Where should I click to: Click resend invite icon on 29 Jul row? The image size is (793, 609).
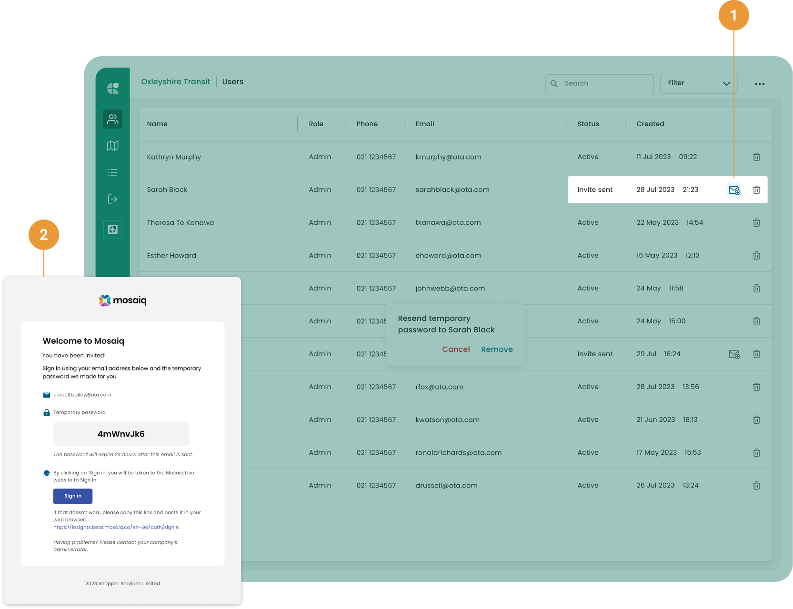pos(734,354)
